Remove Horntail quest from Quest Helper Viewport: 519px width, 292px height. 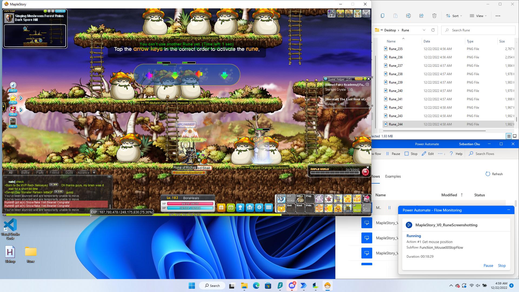click(369, 99)
